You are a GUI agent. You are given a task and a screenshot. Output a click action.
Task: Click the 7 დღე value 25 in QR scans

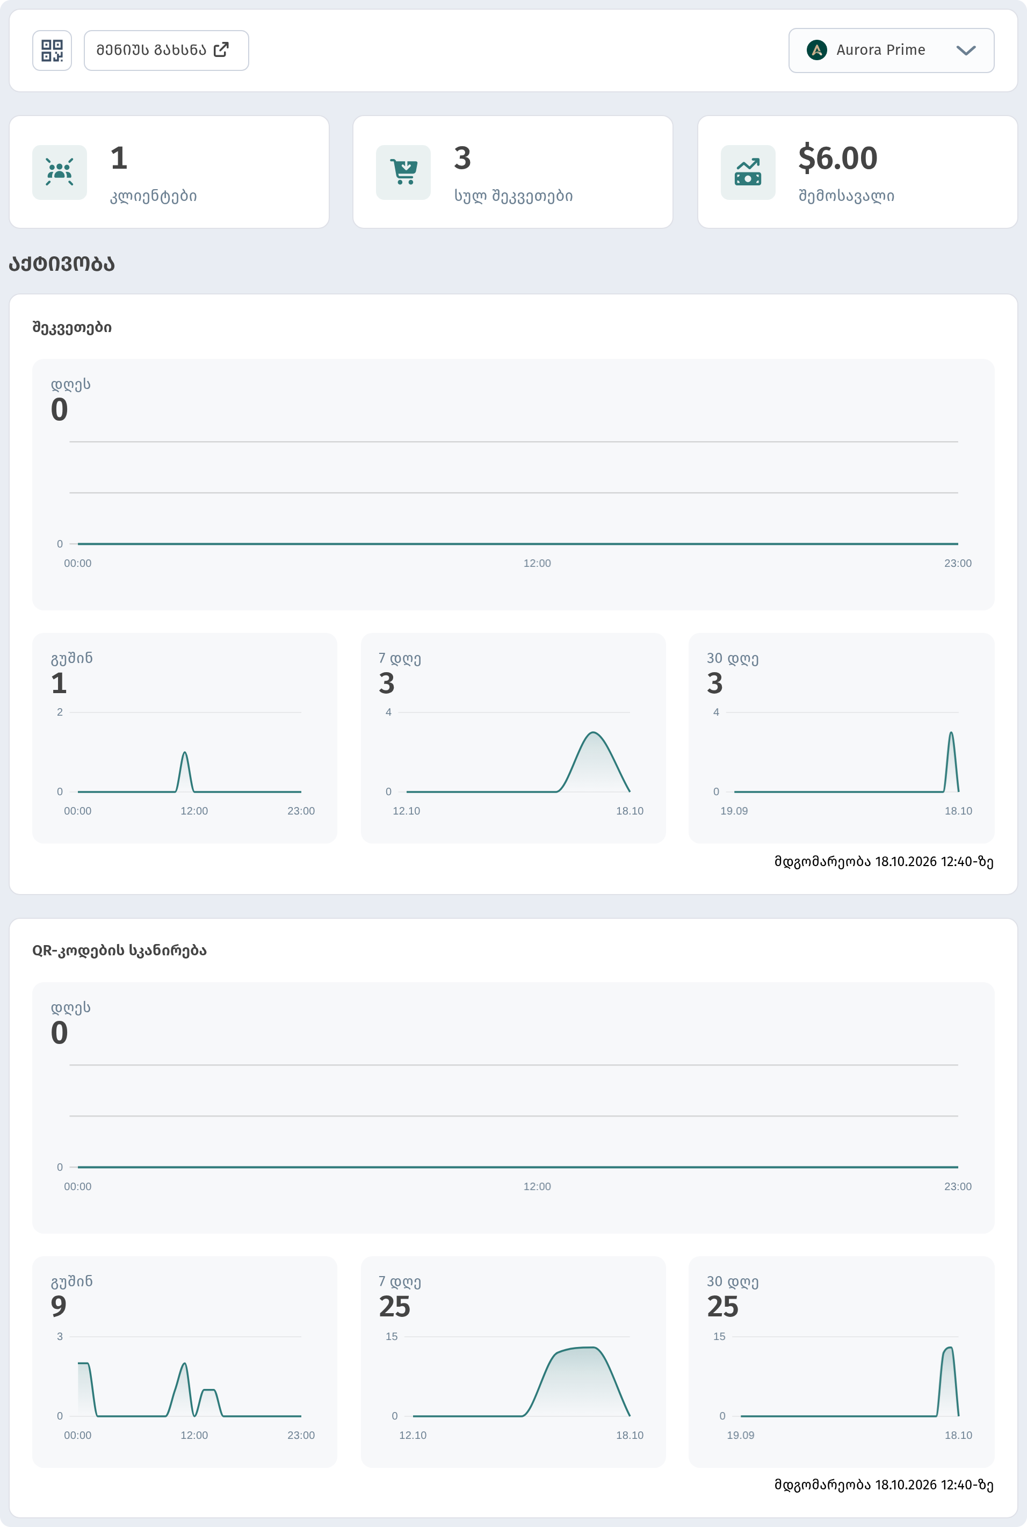click(x=394, y=1306)
